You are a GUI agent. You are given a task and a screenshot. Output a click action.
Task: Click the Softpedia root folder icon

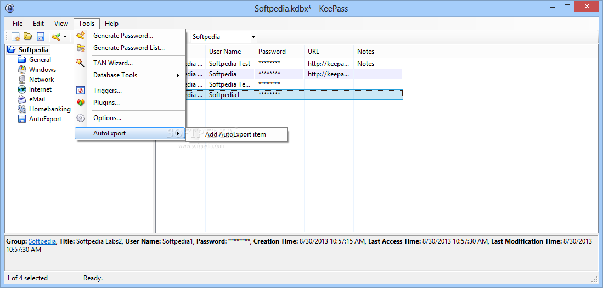[x=12, y=49]
